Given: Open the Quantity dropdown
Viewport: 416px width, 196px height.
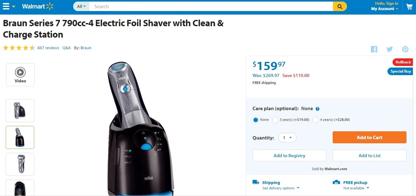Looking at the screenshot, I should [287, 138].
